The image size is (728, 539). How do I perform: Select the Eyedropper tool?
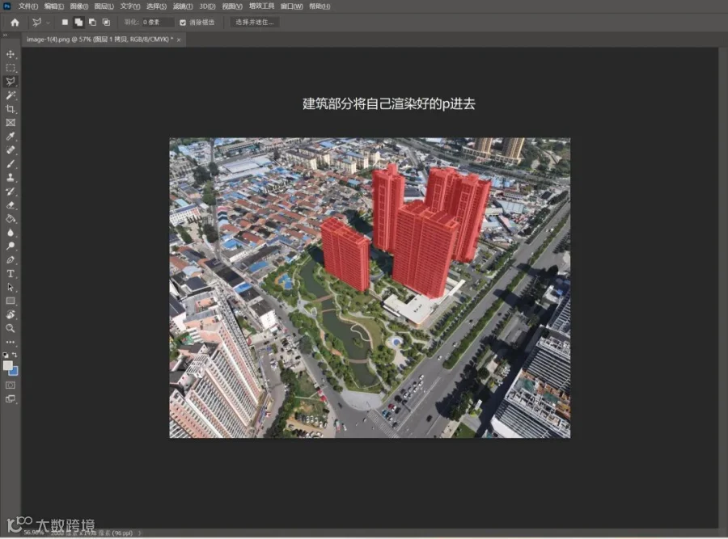(11, 137)
